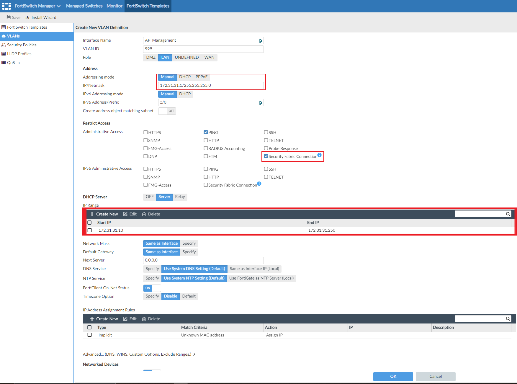Click the IP/Netmask input field
This screenshot has width=517, height=384.
[x=211, y=85]
